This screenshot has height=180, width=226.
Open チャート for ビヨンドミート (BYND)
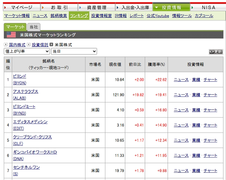pos(210,110)
